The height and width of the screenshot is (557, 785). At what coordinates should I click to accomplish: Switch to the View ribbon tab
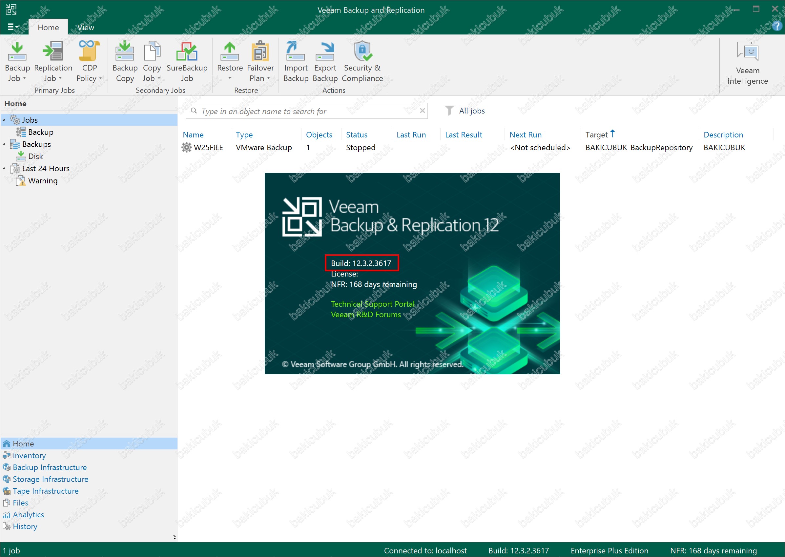click(x=85, y=28)
